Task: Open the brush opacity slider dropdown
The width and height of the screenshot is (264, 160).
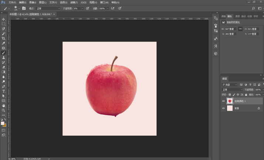Action: click(82, 8)
